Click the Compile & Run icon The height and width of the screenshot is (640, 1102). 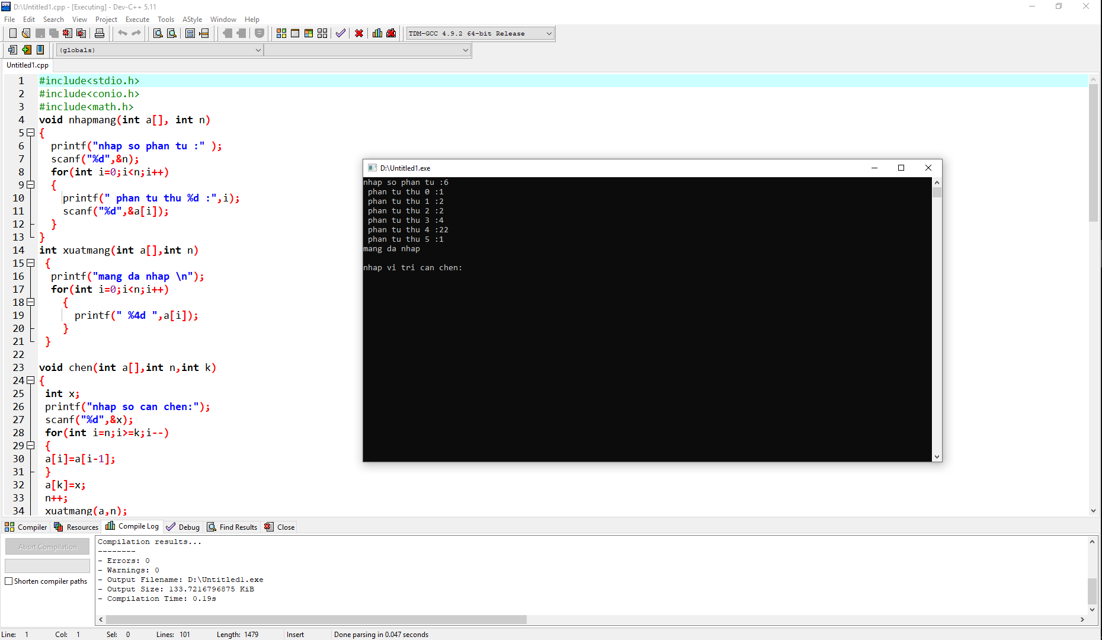click(x=309, y=33)
